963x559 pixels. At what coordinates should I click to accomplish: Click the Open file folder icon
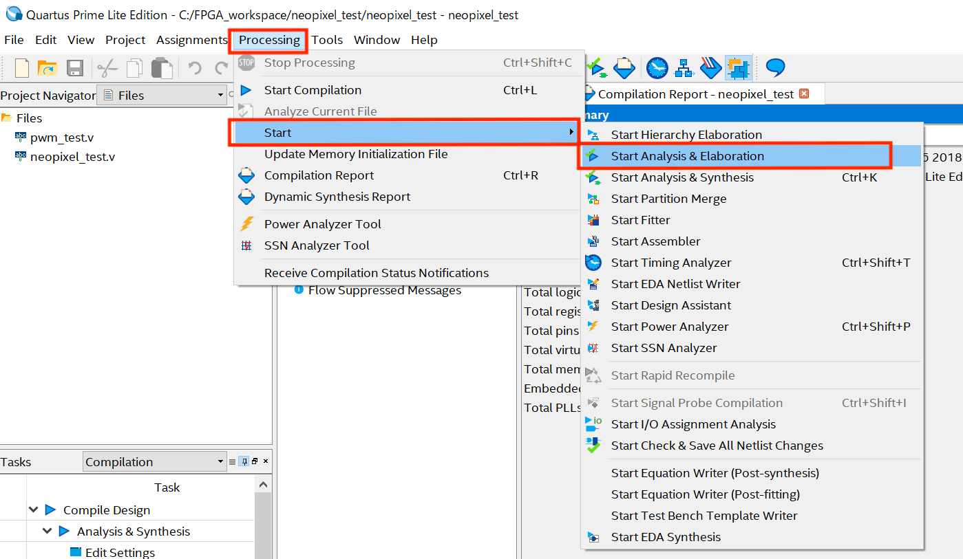pyautogui.click(x=47, y=68)
